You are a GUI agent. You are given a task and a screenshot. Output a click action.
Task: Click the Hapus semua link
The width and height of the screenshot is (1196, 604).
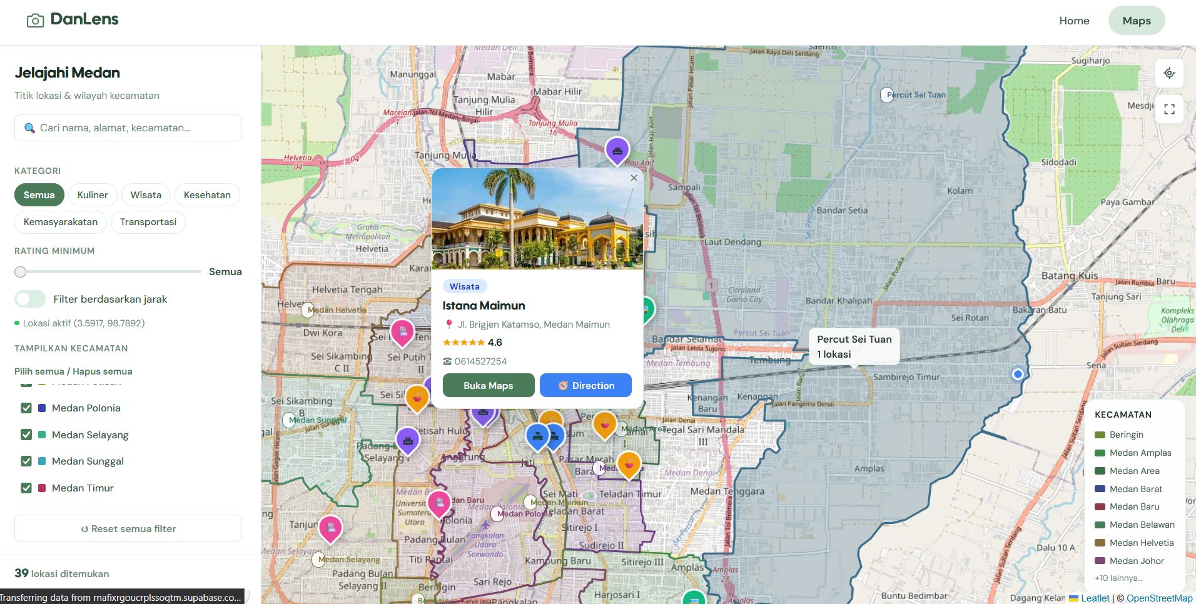click(x=103, y=371)
